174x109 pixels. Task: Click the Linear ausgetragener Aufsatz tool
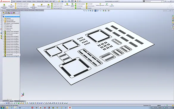click(4, 6)
